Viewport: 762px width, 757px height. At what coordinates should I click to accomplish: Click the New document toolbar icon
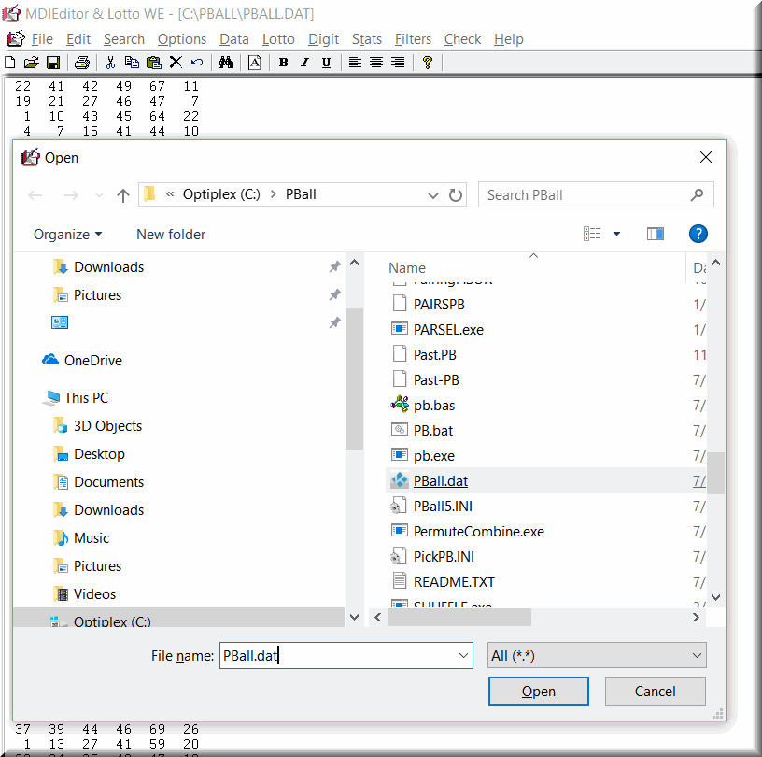pyautogui.click(x=10, y=63)
